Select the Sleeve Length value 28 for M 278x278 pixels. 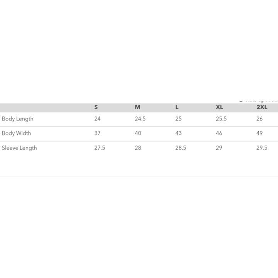point(138,148)
